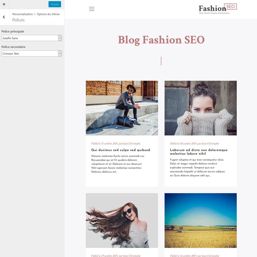Open post "Laborum ad dicta non doloremque"
Viewport: 257px width, 257px height.
pos(199,152)
